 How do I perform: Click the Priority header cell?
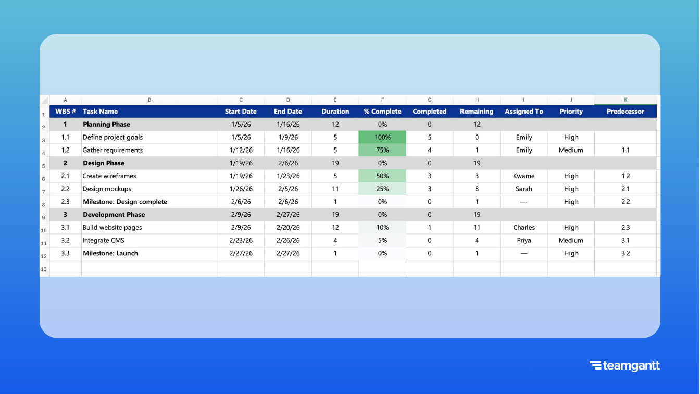click(571, 111)
